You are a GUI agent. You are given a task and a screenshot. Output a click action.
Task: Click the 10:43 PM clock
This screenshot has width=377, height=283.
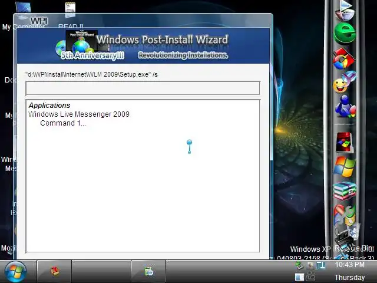[349, 265]
